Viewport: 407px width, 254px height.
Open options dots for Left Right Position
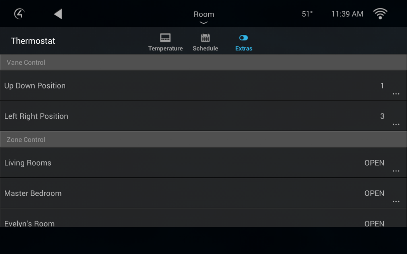tap(396, 124)
